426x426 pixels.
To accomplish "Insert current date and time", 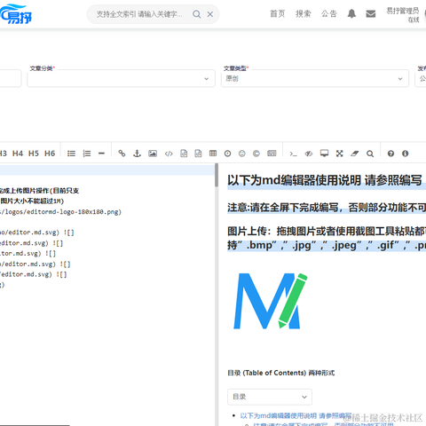I will pos(227,154).
